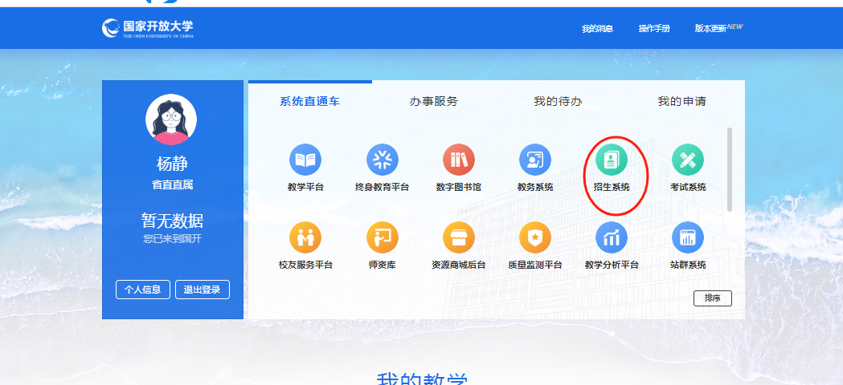Select the 考试系统 icon
This screenshot has width=843, height=385.
click(x=688, y=160)
